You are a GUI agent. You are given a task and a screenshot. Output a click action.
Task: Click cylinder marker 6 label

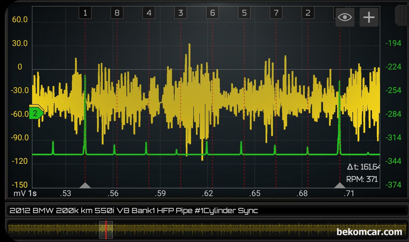pos(213,13)
